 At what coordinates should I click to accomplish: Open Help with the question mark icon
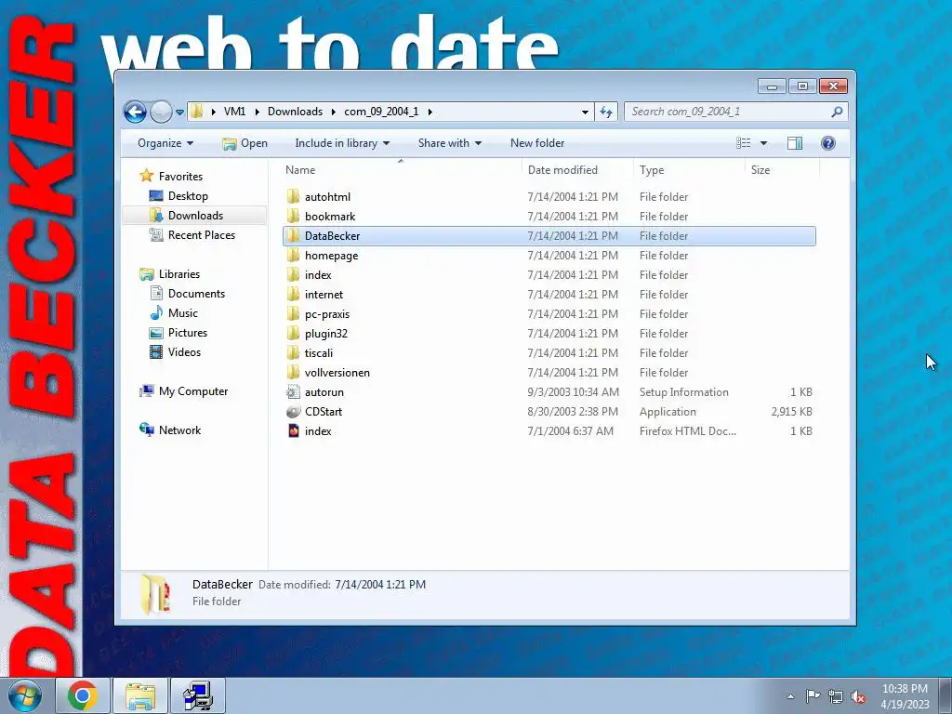[828, 143]
